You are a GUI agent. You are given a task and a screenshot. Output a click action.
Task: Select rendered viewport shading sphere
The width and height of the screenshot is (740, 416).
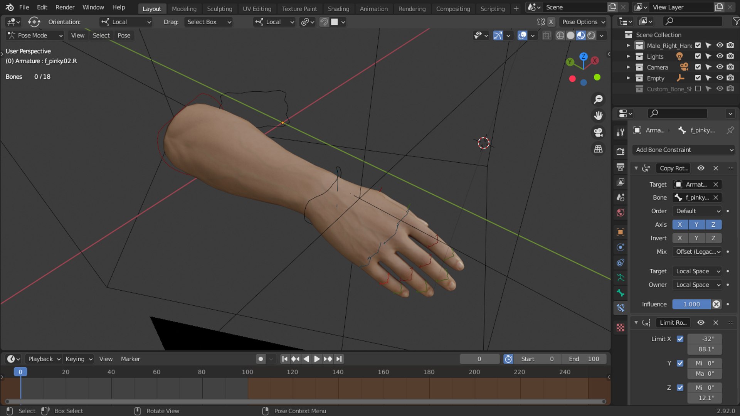[x=591, y=35]
